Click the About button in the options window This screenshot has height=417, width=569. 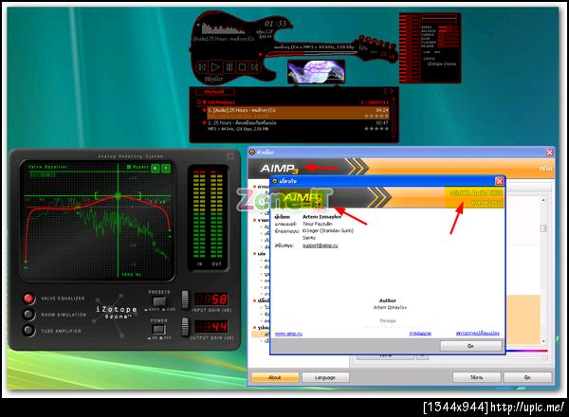[275, 377]
